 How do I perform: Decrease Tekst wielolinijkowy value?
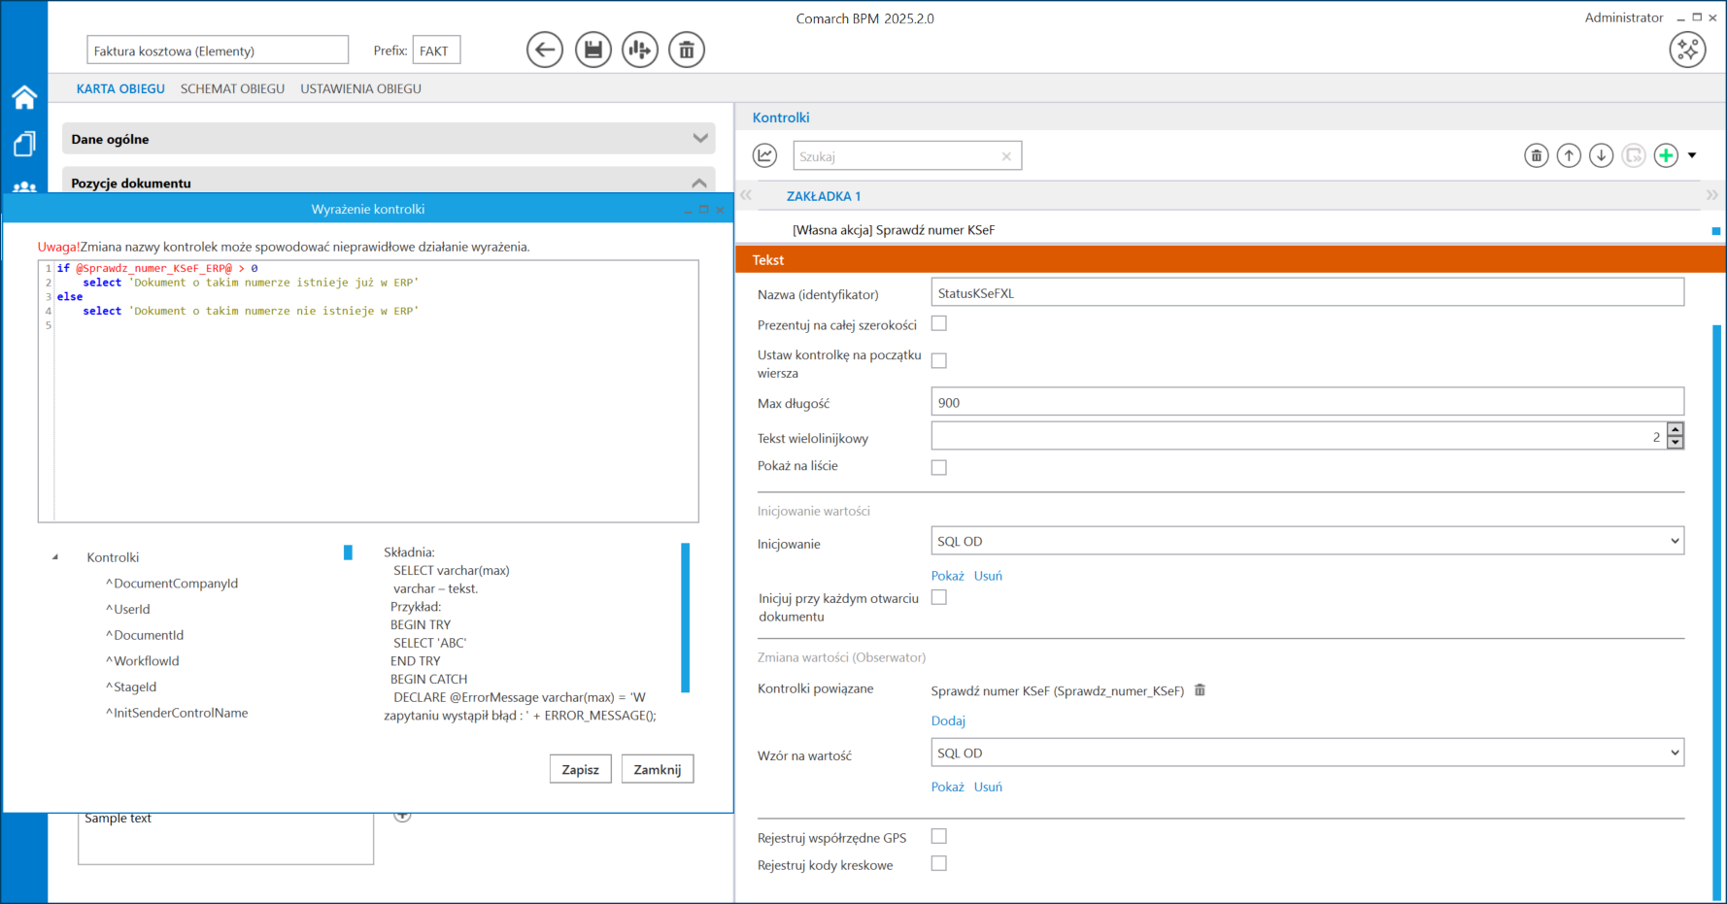(1675, 443)
